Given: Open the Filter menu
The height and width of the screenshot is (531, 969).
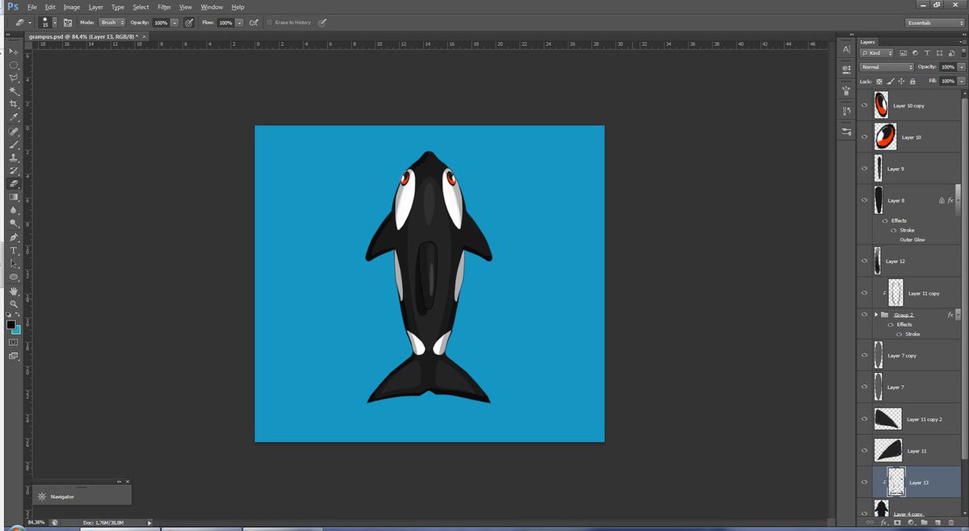Looking at the screenshot, I should click(x=164, y=6).
